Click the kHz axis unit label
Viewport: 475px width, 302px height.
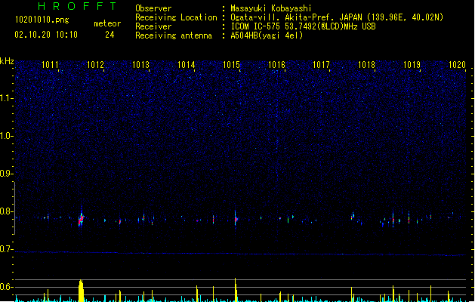(x=7, y=61)
